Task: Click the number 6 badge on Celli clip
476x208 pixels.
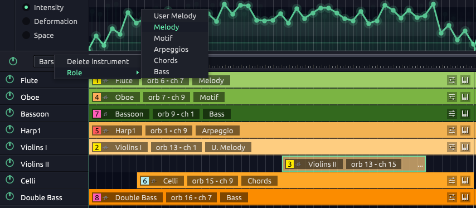Action: (145, 181)
